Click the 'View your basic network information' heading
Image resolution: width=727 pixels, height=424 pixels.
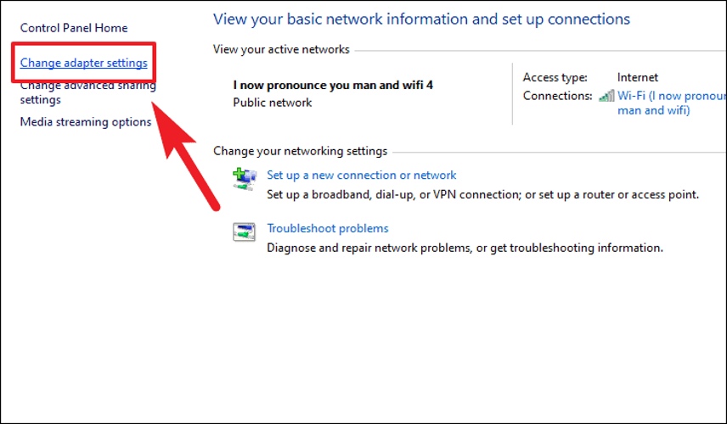(x=421, y=19)
